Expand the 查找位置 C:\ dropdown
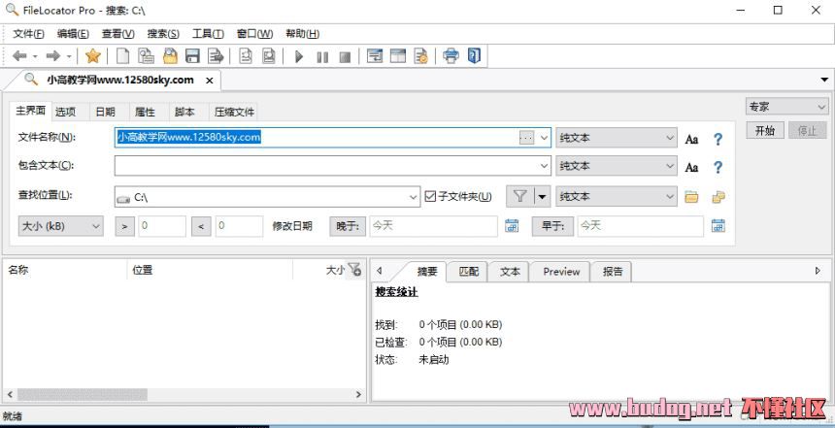The width and height of the screenshot is (835, 428). pyautogui.click(x=414, y=197)
